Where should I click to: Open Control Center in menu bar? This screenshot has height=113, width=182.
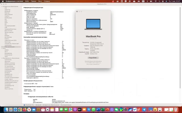click(163, 1)
